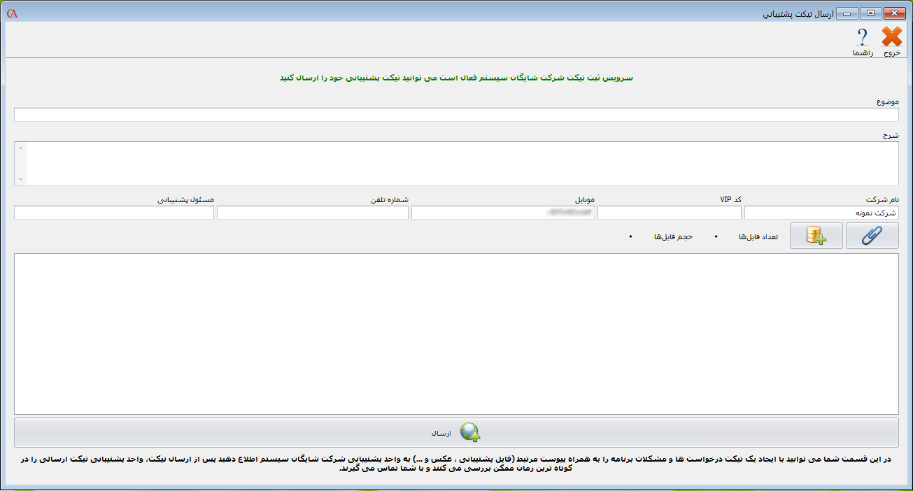The image size is (913, 491).
Task: Open the راهنما help question mark icon
Action: pos(863,36)
